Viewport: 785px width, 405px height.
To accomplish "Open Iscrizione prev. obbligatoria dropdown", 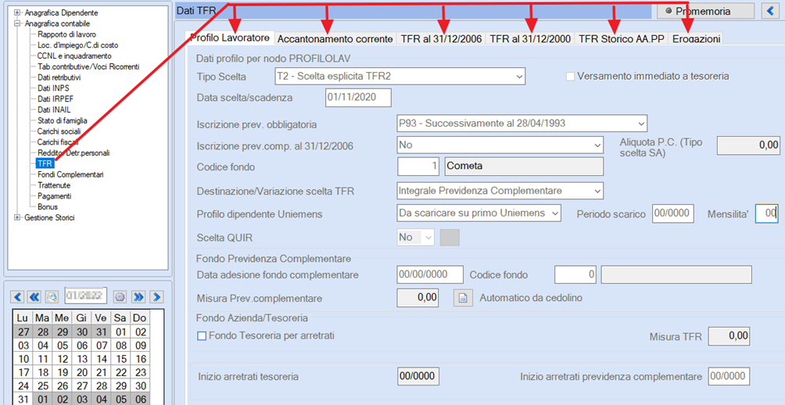I will click(x=522, y=123).
